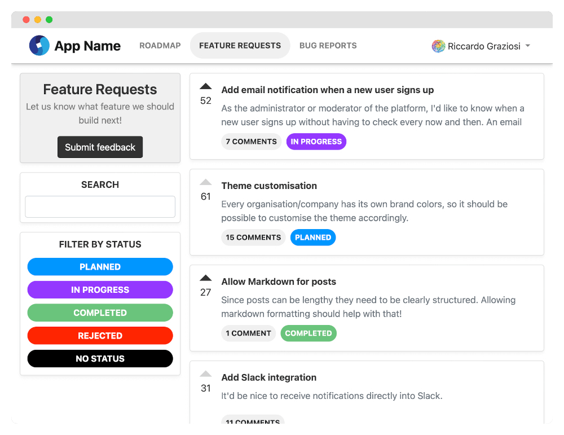Select the Feature Requests tab
This screenshot has width=564, height=435.
point(240,46)
